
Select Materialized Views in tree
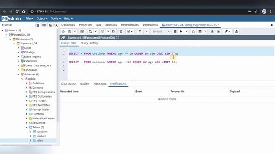point(43,118)
